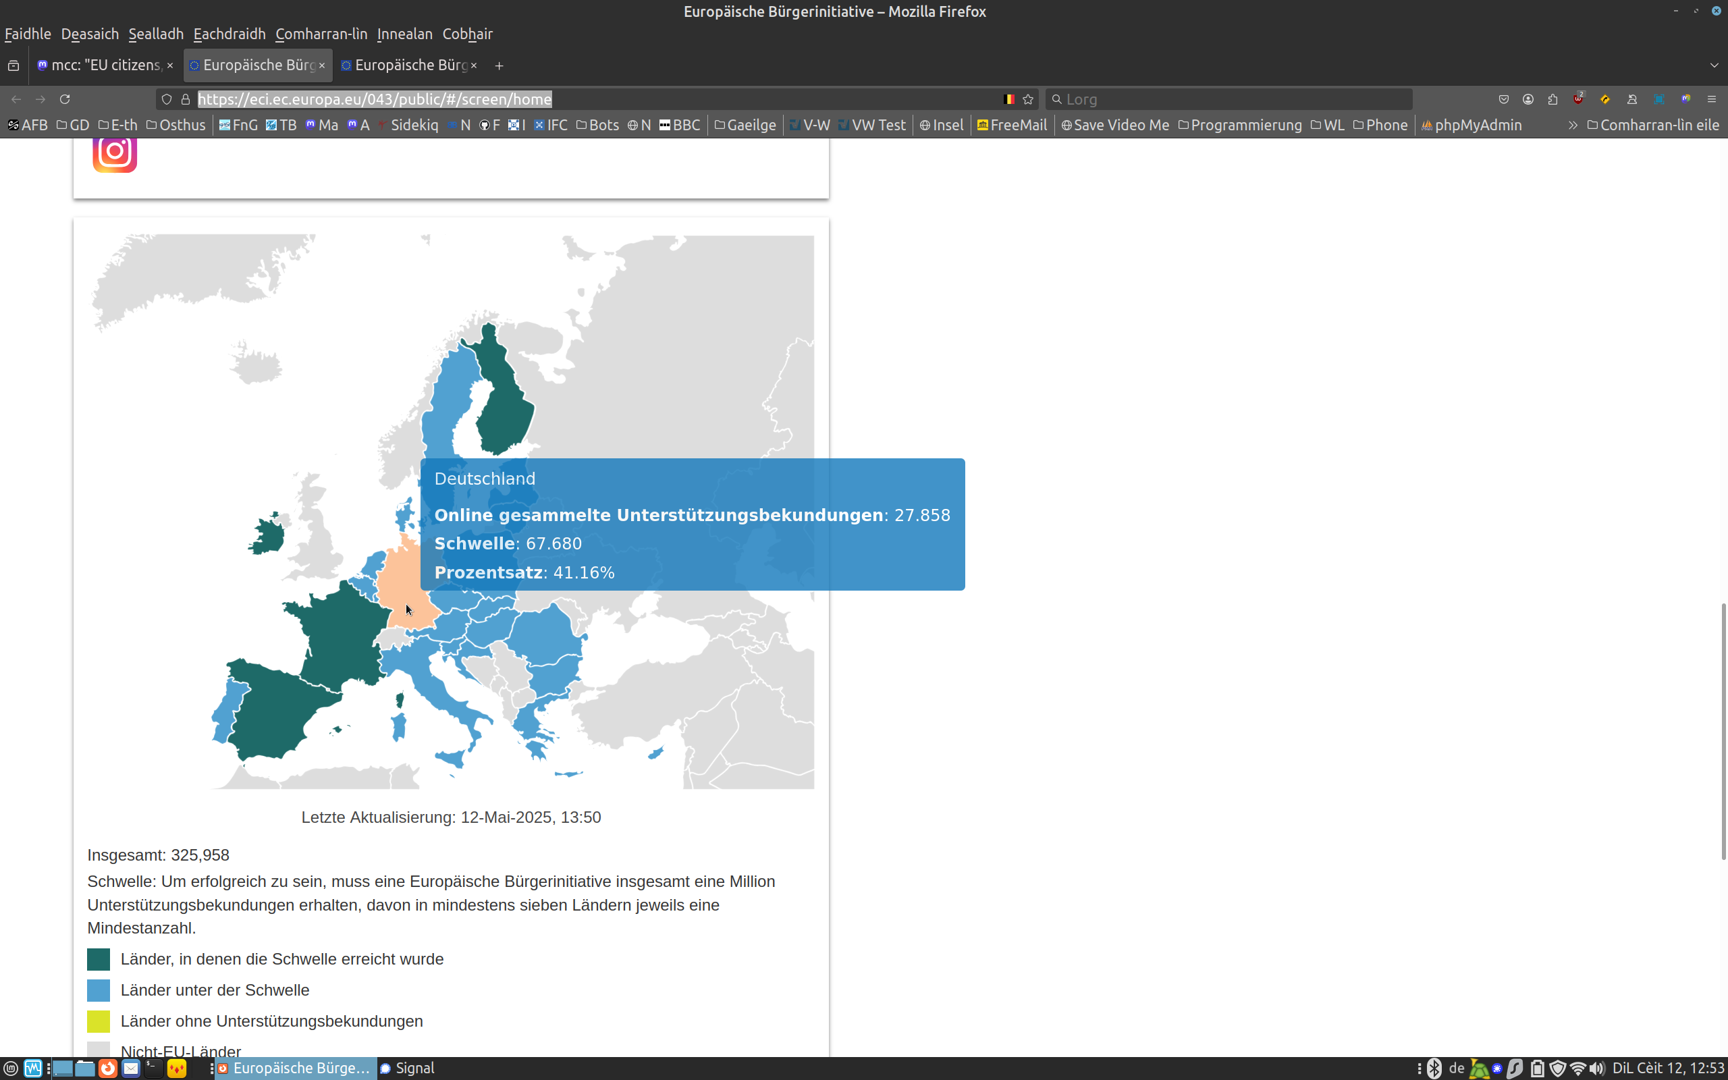
Task: Bookmark this page with the star icon
Action: (1028, 99)
